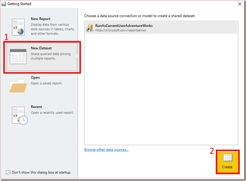Select the New Dataset table icon
The image size is (246, 181).
(18, 56)
